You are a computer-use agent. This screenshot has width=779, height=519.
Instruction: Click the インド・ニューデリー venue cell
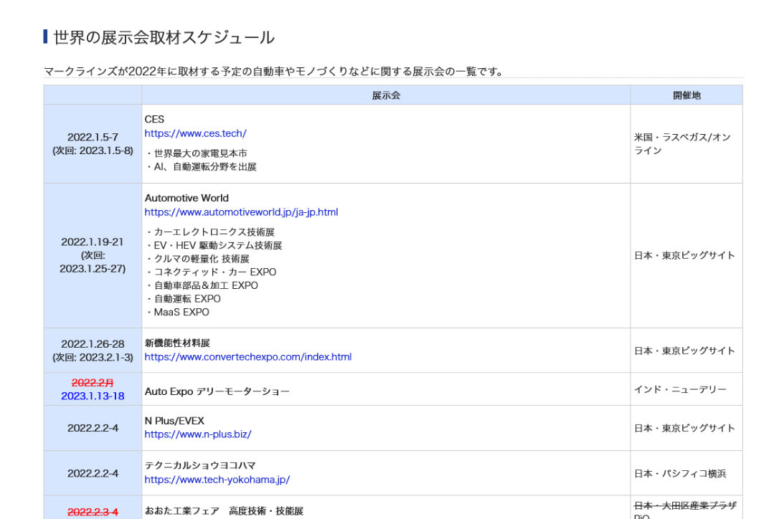(680, 389)
